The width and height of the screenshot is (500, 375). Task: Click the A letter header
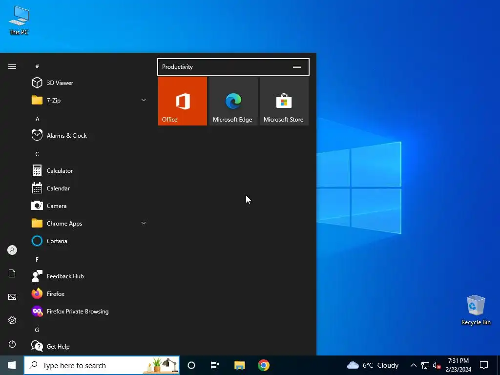point(37,119)
